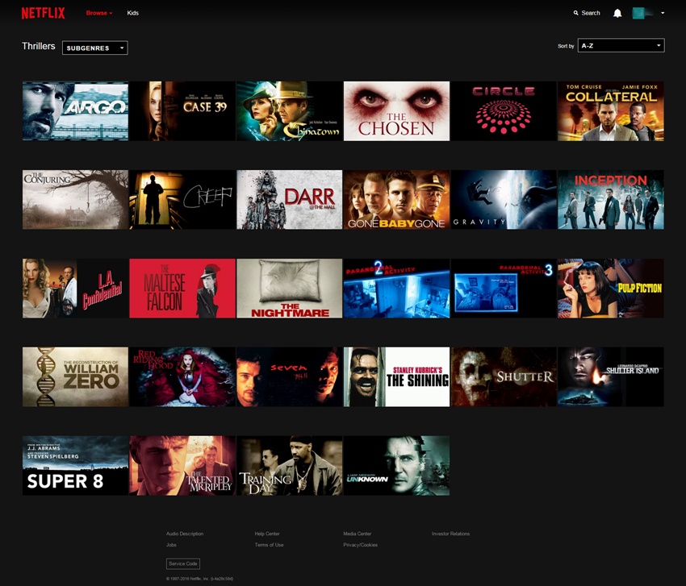
Task: Choose the Pulp Fiction thumbnail
Action: (610, 289)
